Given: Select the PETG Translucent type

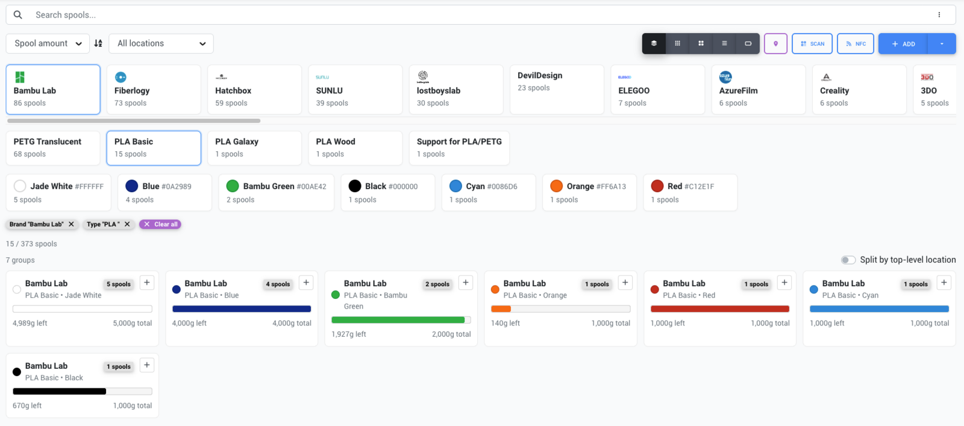Looking at the screenshot, I should click(53, 148).
